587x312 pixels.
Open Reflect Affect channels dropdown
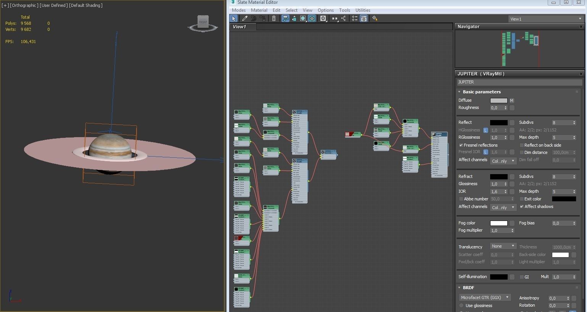(503, 161)
